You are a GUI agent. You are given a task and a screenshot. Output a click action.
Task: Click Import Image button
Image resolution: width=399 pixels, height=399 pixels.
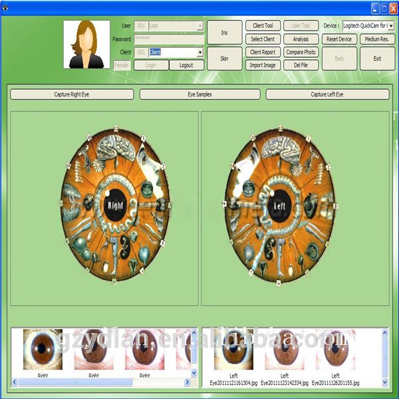pos(263,65)
